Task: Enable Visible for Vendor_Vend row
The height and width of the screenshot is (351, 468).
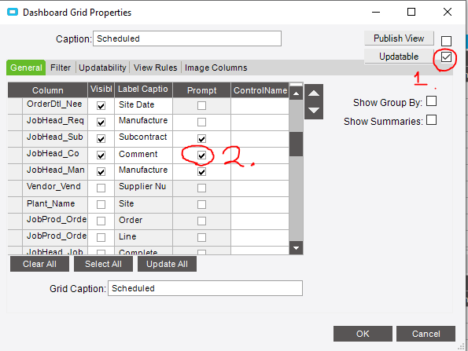Action: [x=101, y=188]
